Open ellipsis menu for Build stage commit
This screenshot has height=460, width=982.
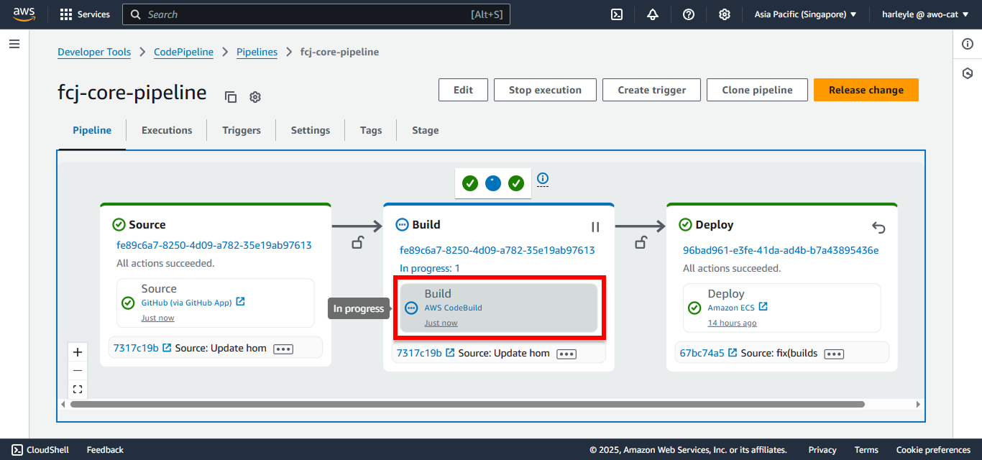(566, 354)
